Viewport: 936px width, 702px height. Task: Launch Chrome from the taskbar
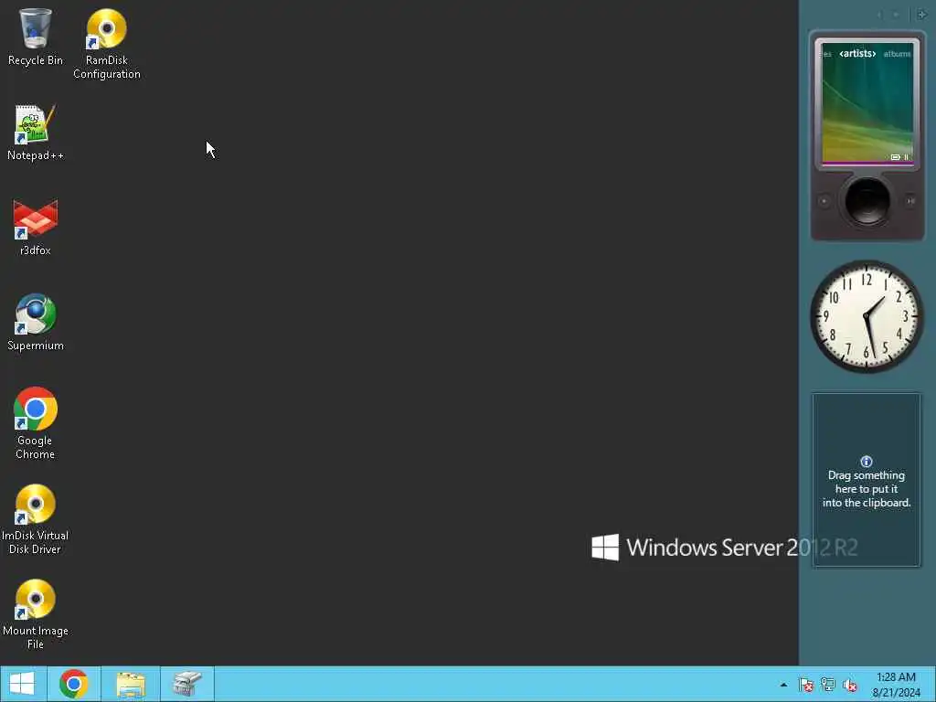coord(73,684)
